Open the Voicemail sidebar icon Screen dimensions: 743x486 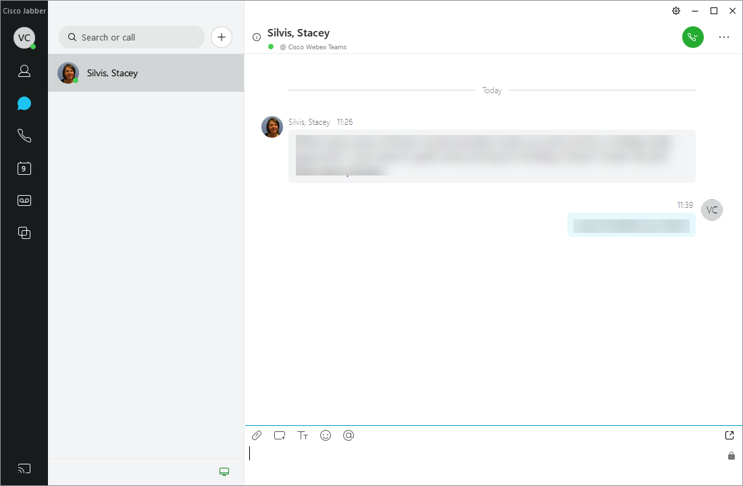[x=24, y=200]
